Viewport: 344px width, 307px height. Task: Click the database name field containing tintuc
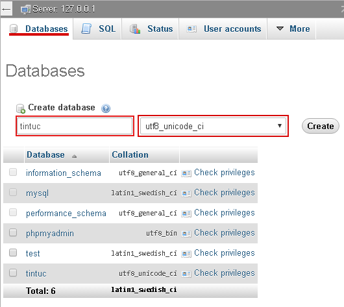tap(75, 126)
